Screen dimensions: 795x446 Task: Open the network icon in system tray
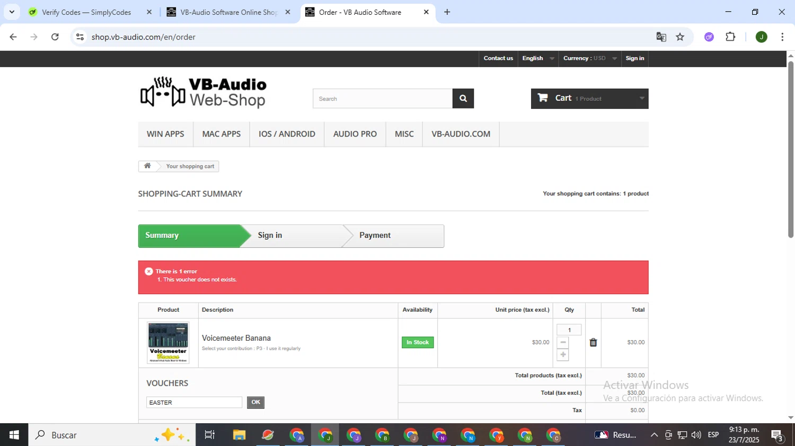coord(682,435)
